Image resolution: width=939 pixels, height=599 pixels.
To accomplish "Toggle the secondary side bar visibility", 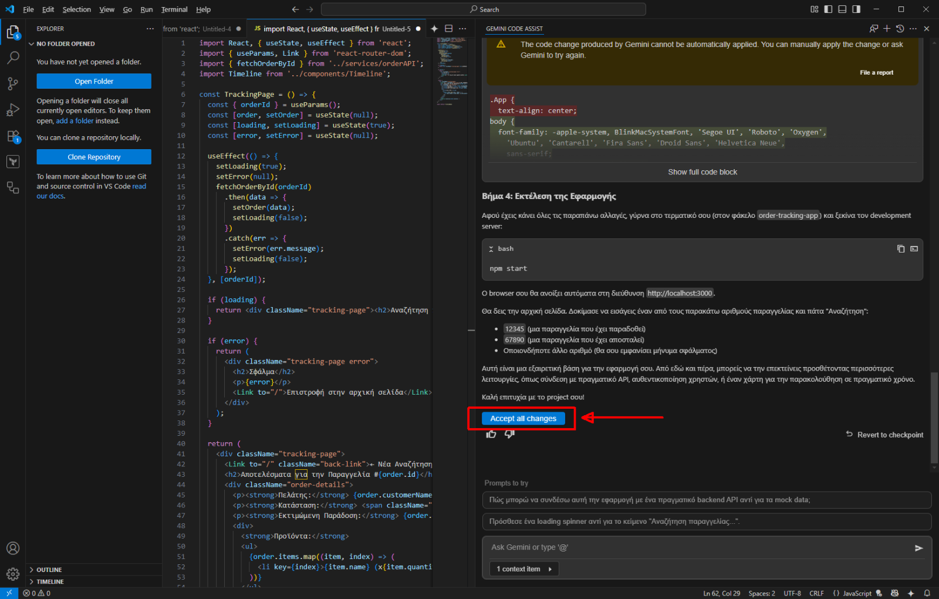I will [856, 9].
